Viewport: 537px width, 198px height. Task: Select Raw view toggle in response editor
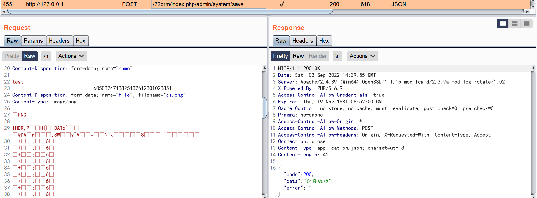click(x=298, y=56)
